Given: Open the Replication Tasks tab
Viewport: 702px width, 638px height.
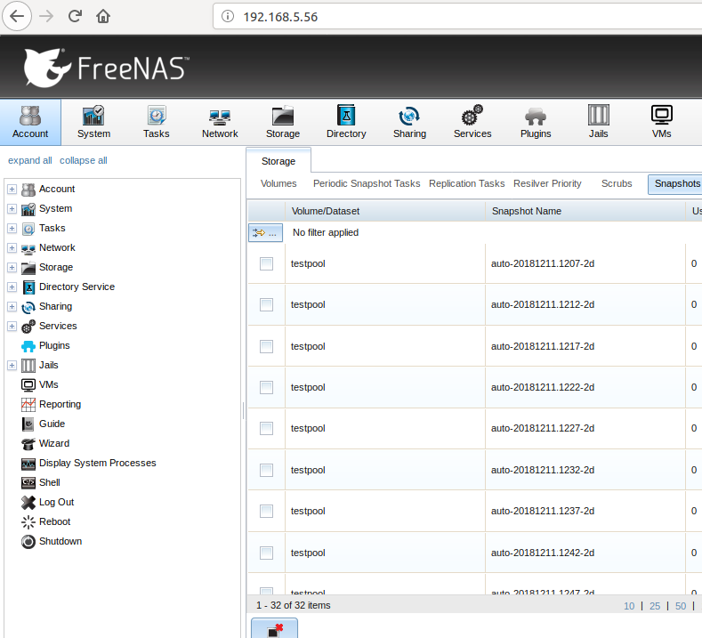Looking at the screenshot, I should point(466,183).
